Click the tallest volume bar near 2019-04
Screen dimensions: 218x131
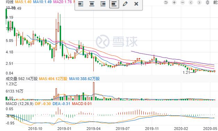coord(94,91)
